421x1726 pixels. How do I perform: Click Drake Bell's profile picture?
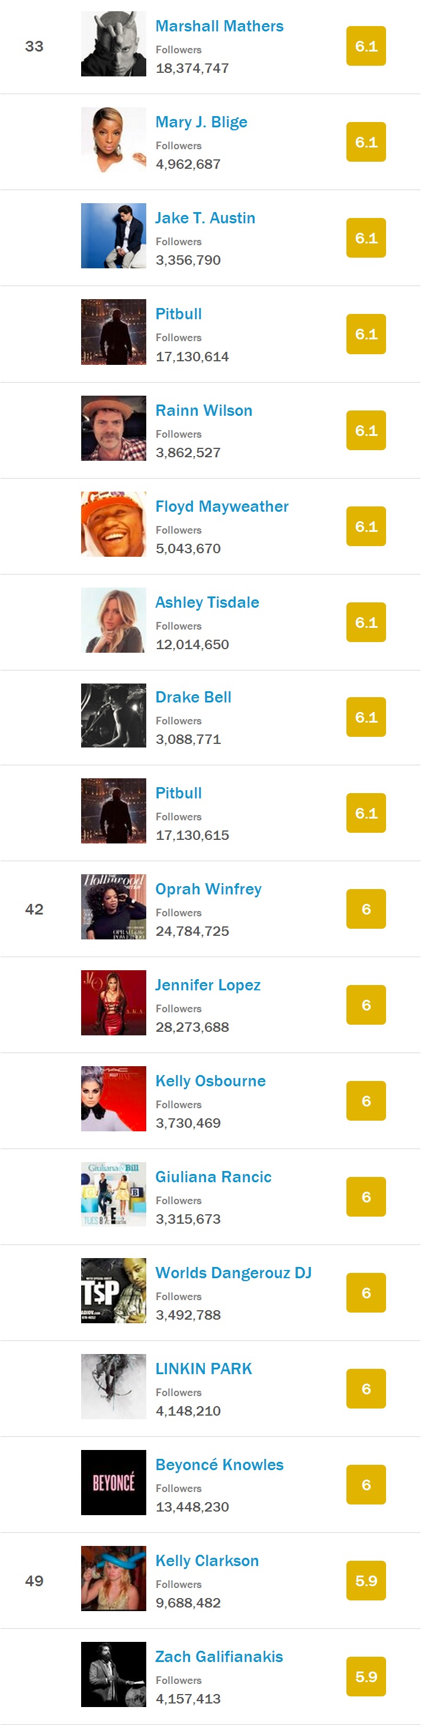point(113,715)
